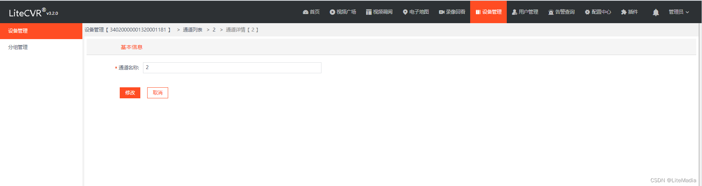The width and height of the screenshot is (702, 186).
Task: Open 视频调阅 video retrieval
Action: [379, 12]
